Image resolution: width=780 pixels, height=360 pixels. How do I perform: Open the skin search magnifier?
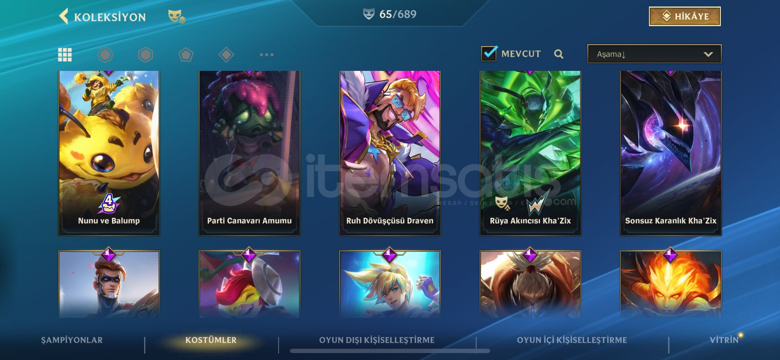pyautogui.click(x=559, y=54)
